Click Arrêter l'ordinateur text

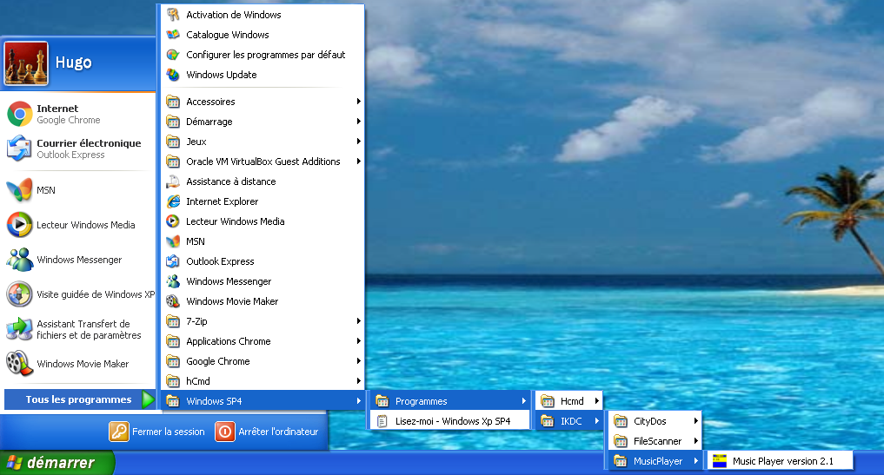pos(278,432)
